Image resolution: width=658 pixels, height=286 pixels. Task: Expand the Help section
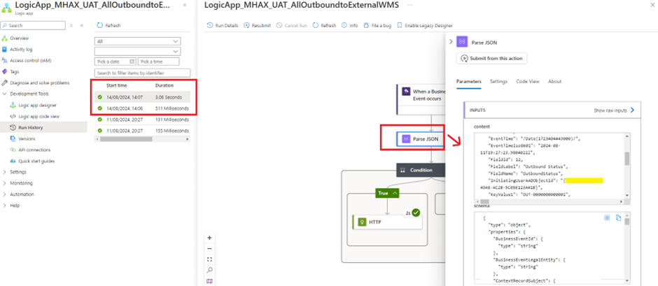(x=15, y=206)
